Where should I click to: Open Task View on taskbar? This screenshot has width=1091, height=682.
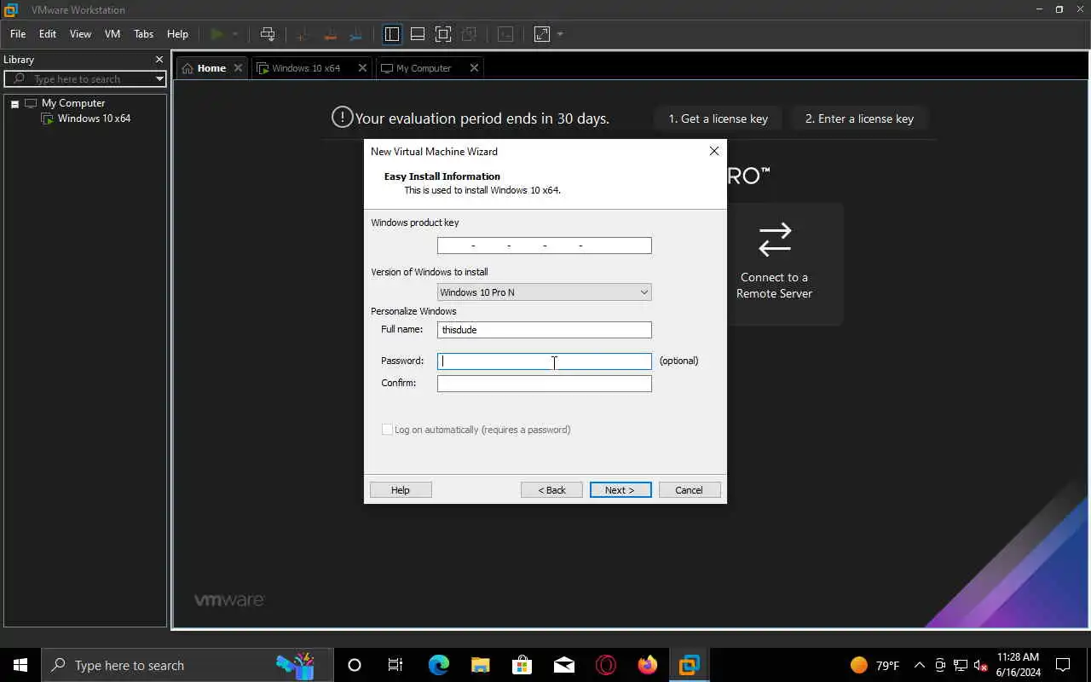pos(395,665)
